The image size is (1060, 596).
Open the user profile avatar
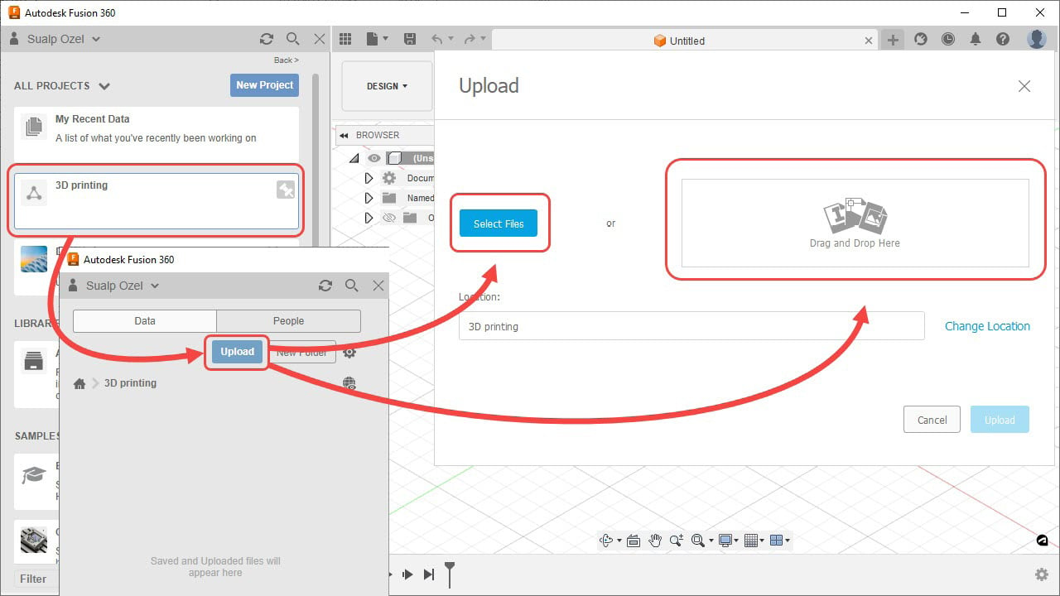[1037, 39]
